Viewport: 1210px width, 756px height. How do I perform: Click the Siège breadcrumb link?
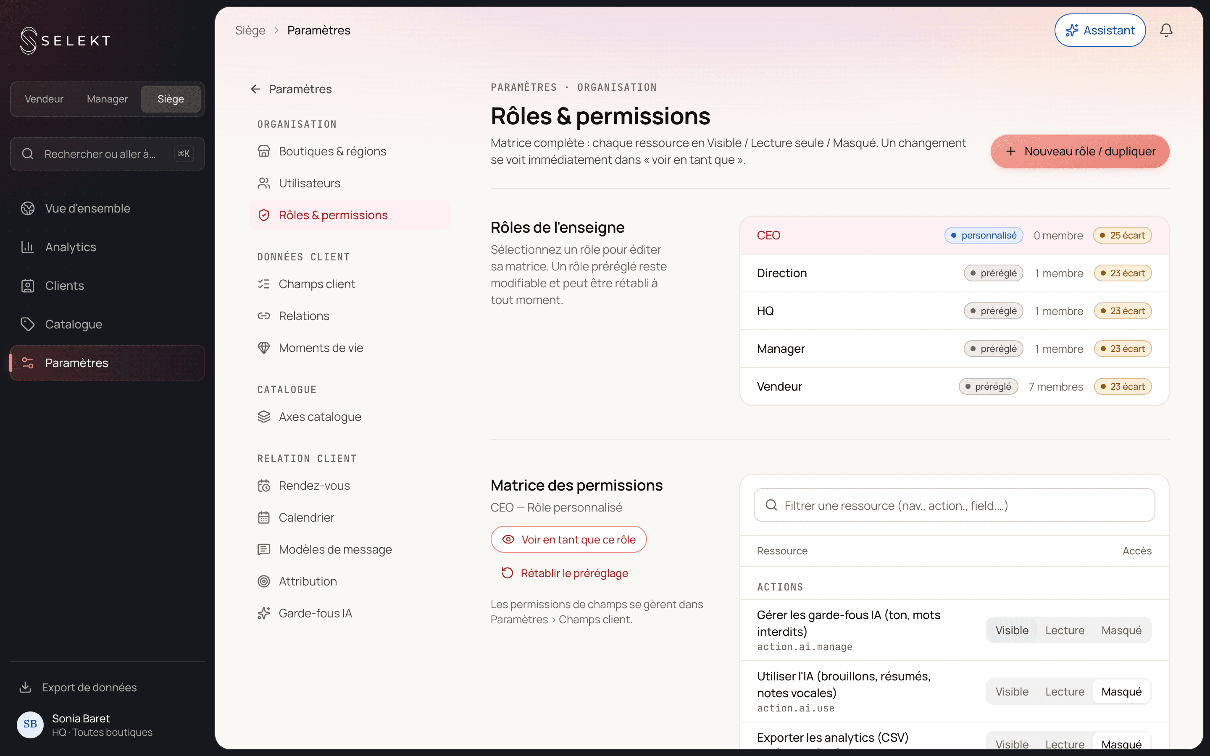pos(250,30)
